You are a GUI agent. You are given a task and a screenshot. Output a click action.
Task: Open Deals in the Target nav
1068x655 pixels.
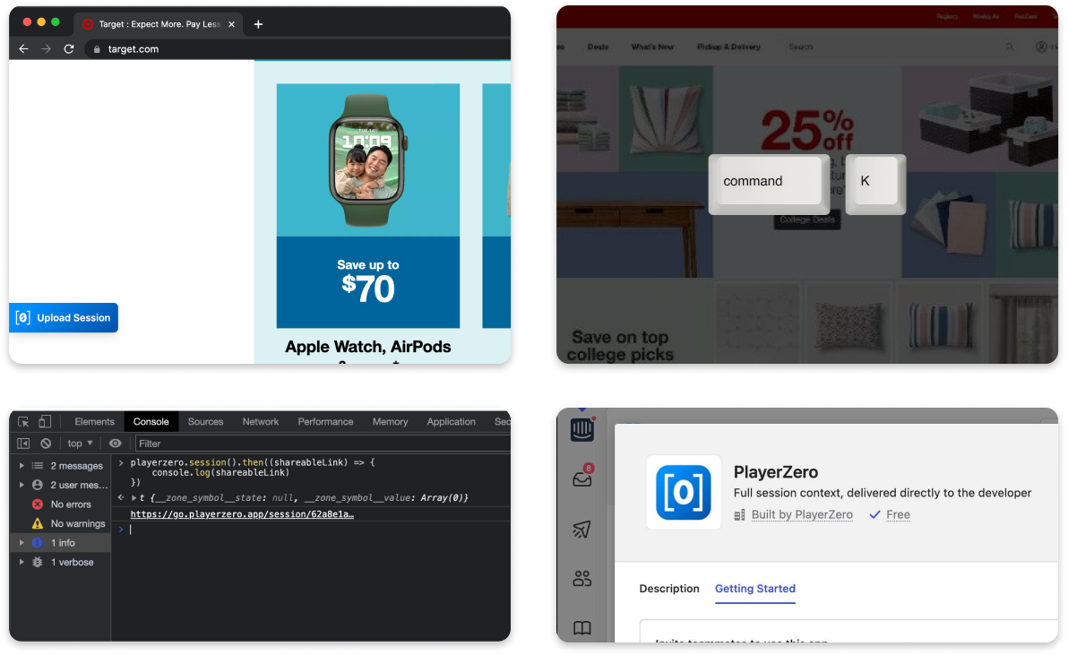[598, 47]
